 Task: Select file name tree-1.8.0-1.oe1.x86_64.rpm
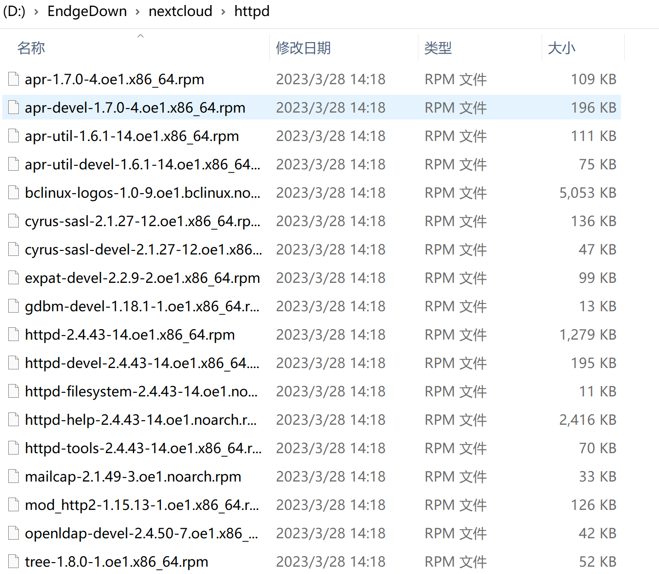click(x=116, y=562)
